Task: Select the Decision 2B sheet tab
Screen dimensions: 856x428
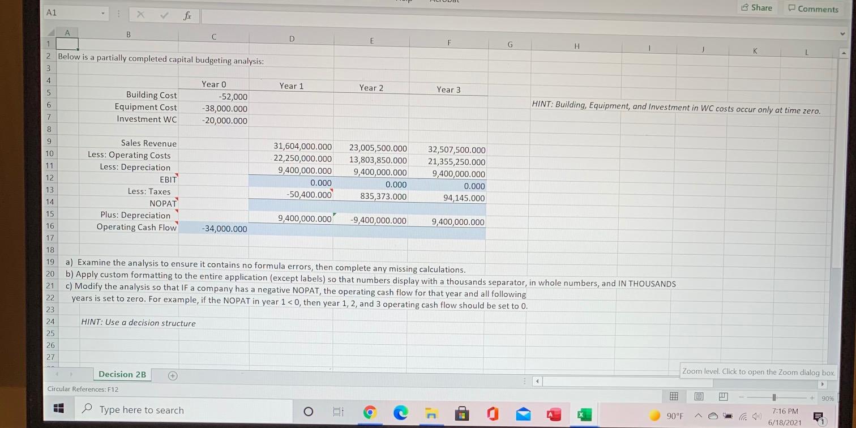Action: point(122,374)
